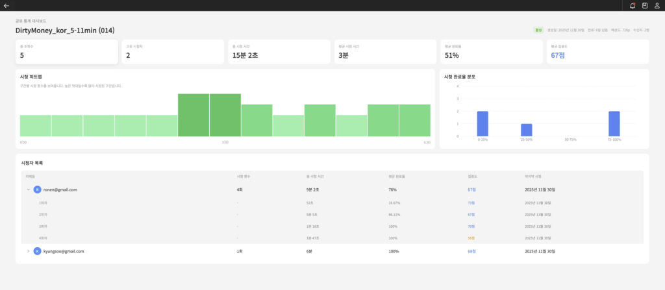
Task: Click the green 활성 status badge
Action: pyautogui.click(x=538, y=30)
